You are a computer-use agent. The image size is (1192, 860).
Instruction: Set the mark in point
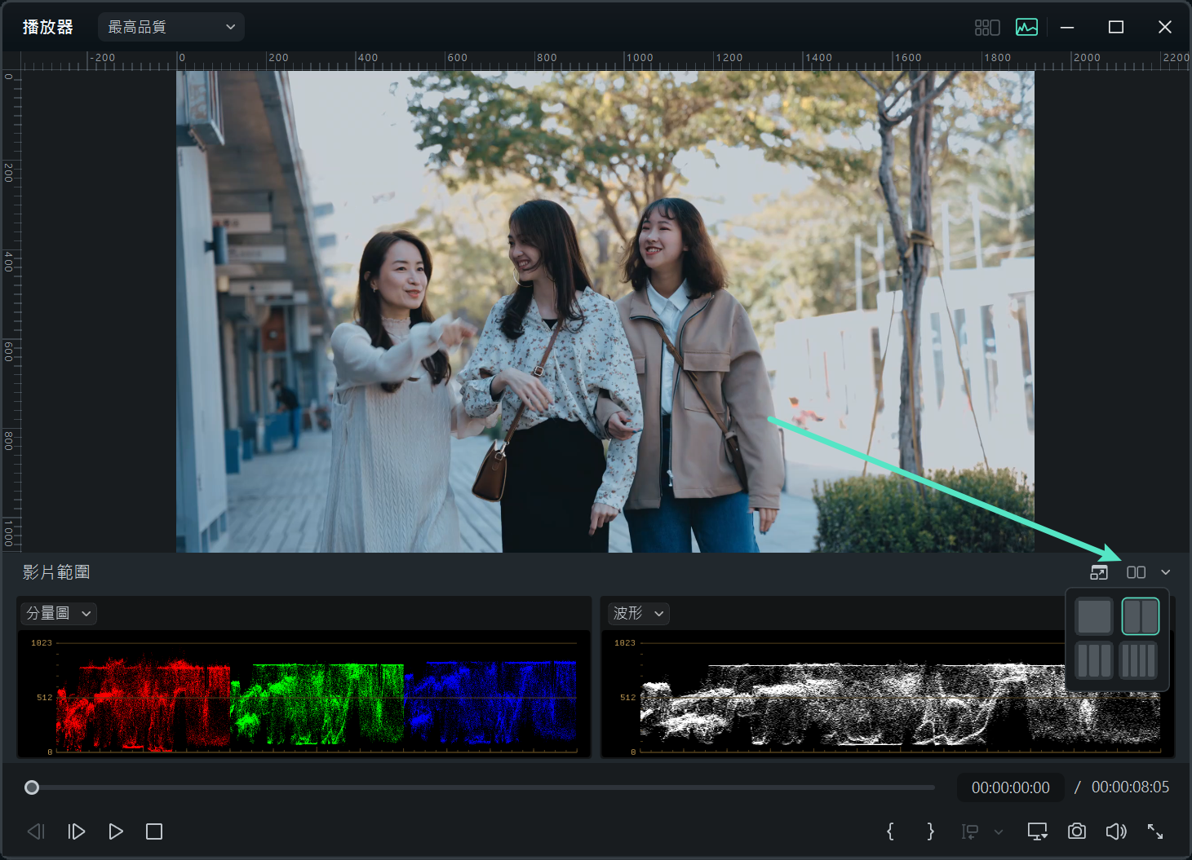point(890,831)
